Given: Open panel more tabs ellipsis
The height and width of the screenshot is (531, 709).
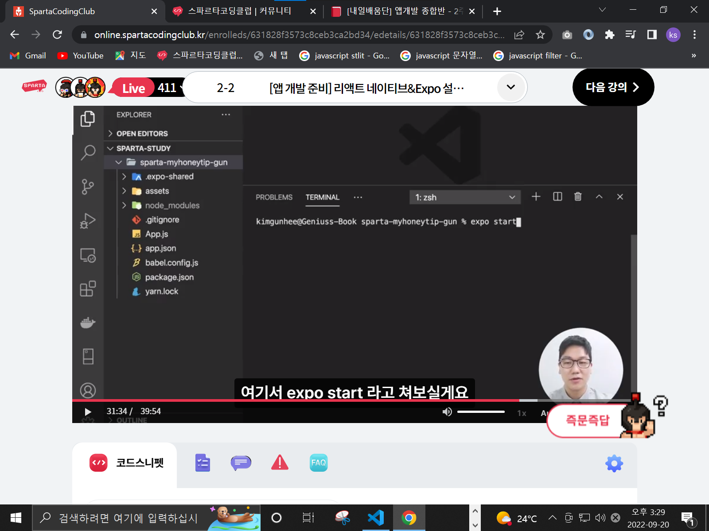Looking at the screenshot, I should click(358, 197).
